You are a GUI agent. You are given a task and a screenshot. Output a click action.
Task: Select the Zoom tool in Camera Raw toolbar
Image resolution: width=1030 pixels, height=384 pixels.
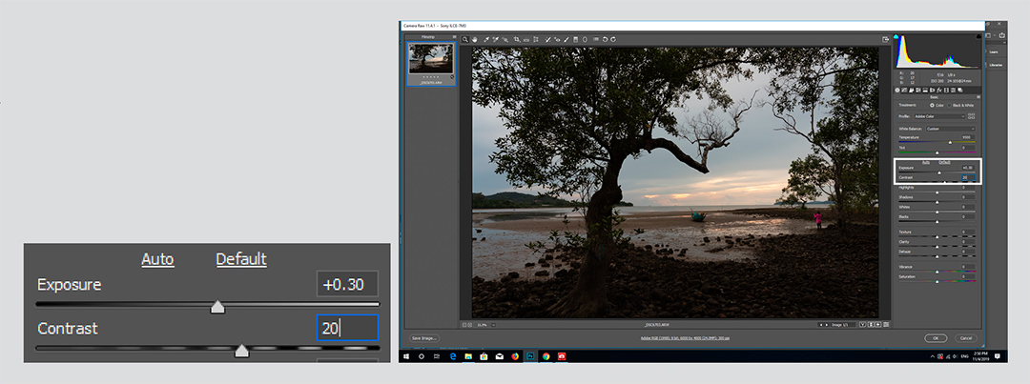click(465, 39)
